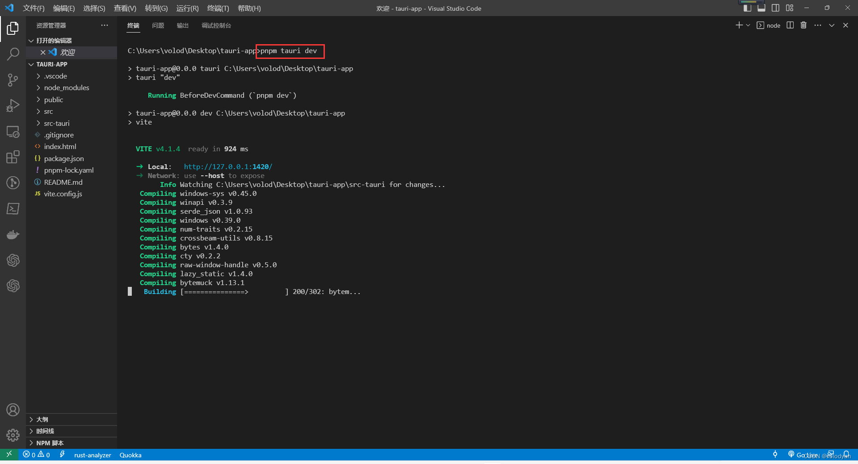Switch to the 调试控制台 panel tab

click(x=216, y=25)
